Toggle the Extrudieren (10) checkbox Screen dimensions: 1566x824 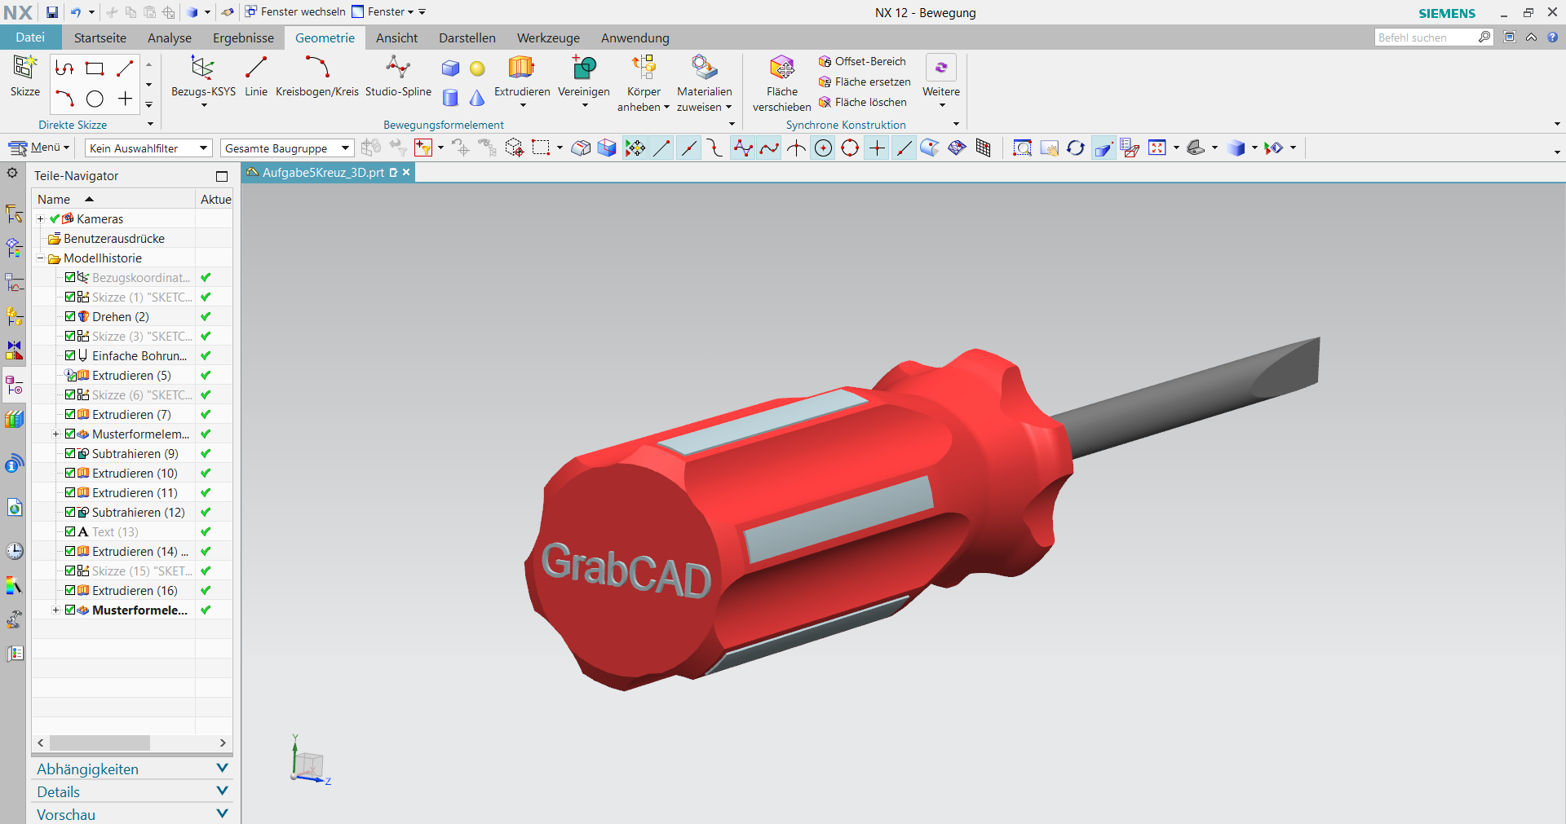pyautogui.click(x=70, y=473)
